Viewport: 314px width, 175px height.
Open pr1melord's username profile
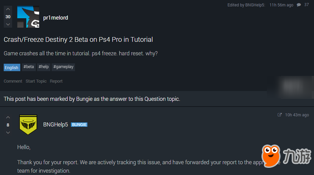56,18
